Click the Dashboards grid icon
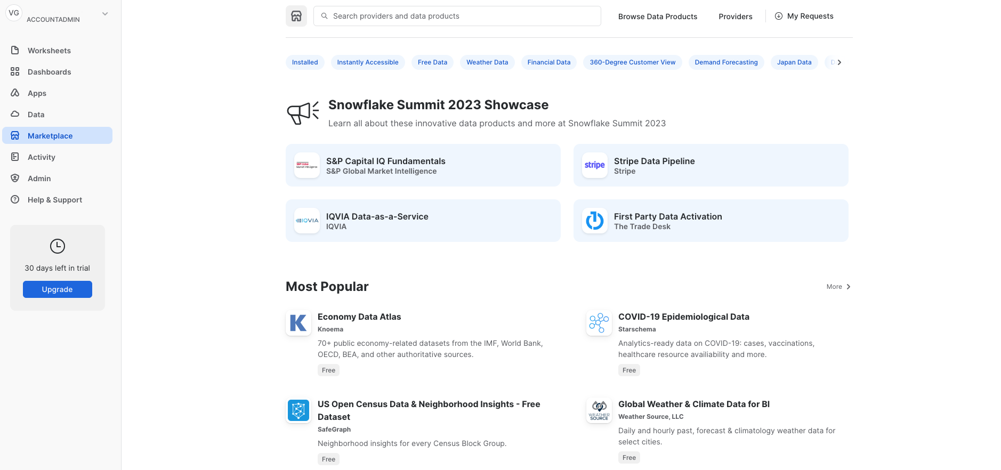This screenshot has height=470, width=1001. 15,71
